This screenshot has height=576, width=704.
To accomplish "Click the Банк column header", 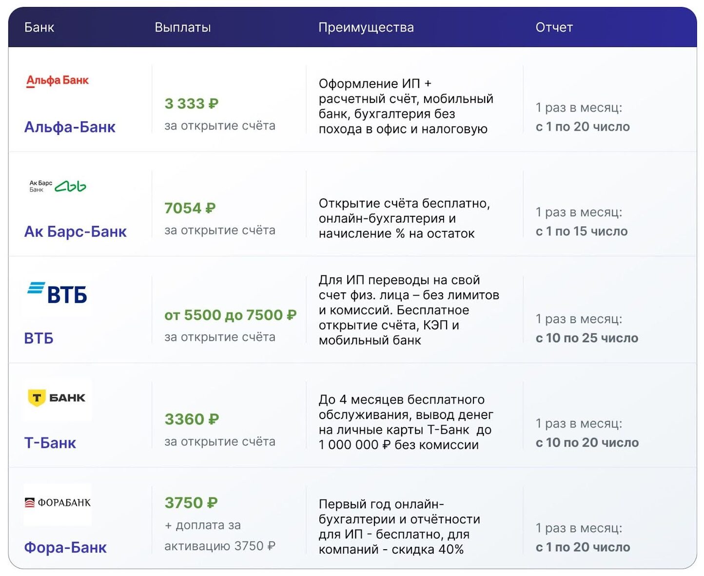I will (39, 27).
